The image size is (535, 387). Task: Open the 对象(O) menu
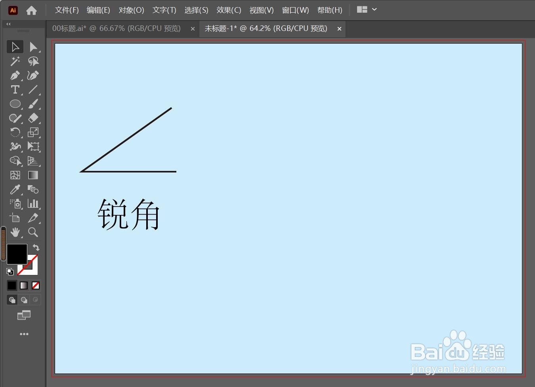(x=131, y=10)
